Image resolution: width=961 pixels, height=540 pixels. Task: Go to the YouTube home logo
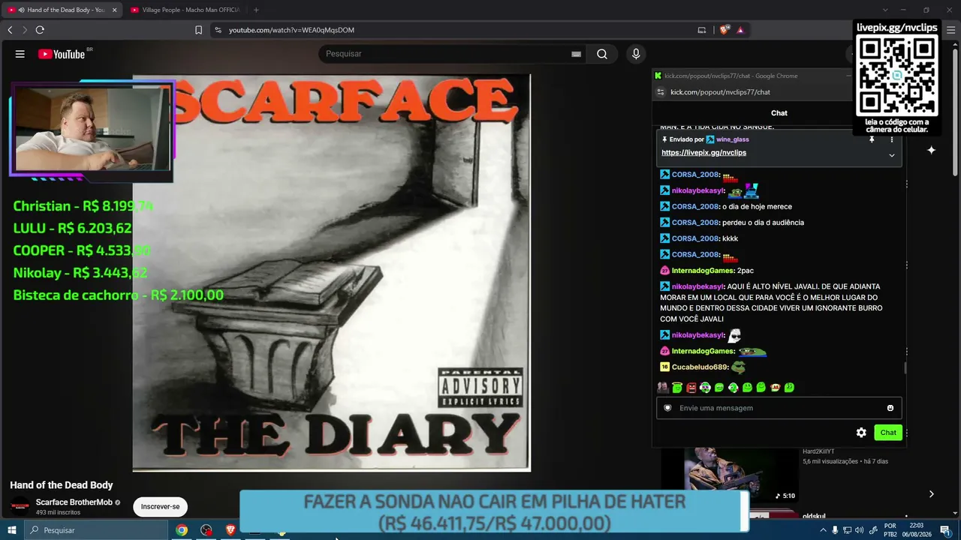pos(62,54)
